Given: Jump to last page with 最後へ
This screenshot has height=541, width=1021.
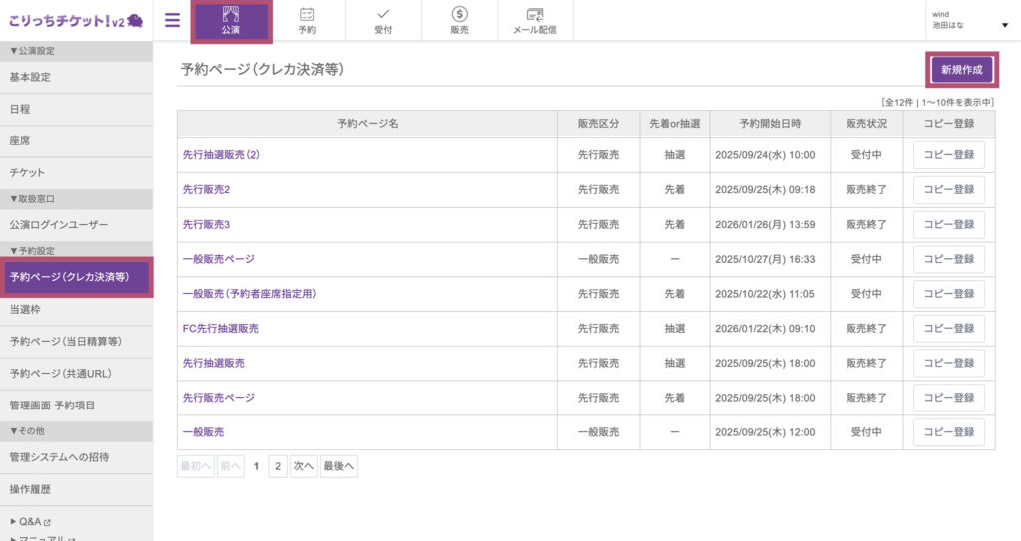Looking at the screenshot, I should 339,466.
